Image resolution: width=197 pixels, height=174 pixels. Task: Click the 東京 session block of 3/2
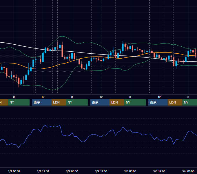point(100,102)
